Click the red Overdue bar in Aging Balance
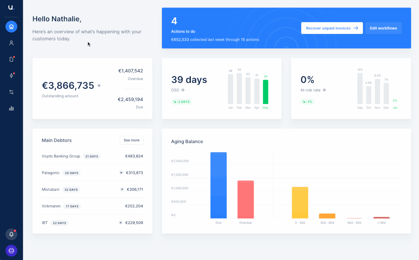Viewport: 419px width, 260px height. tap(245, 199)
